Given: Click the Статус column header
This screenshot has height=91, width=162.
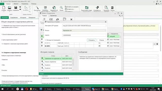Looking at the screenshot, I should (x=53, y=56).
